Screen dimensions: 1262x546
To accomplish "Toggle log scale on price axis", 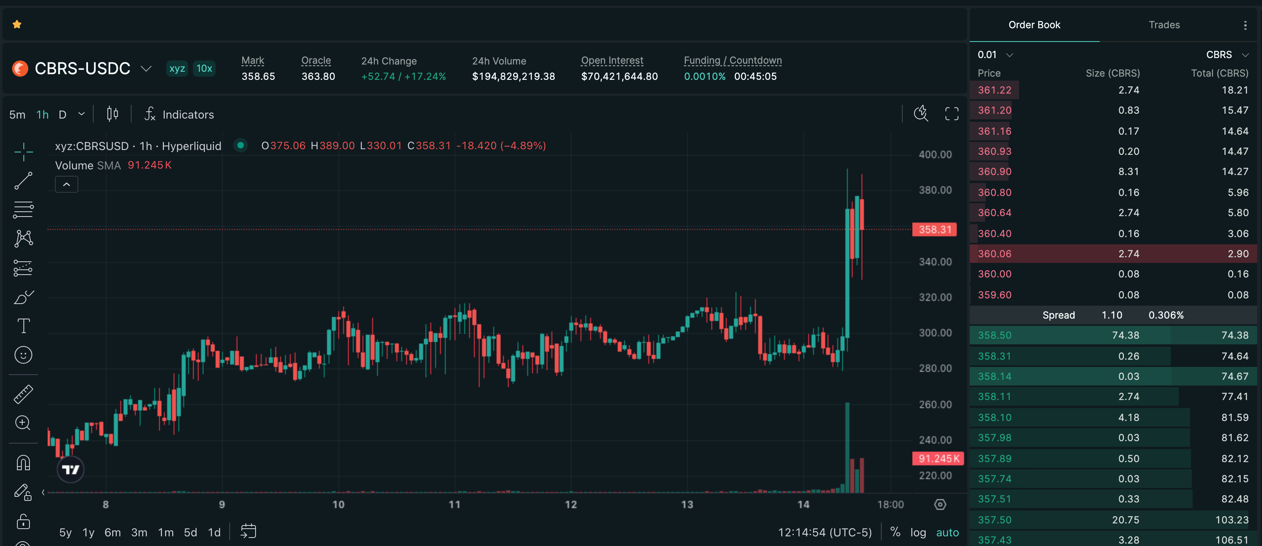I will (x=918, y=532).
